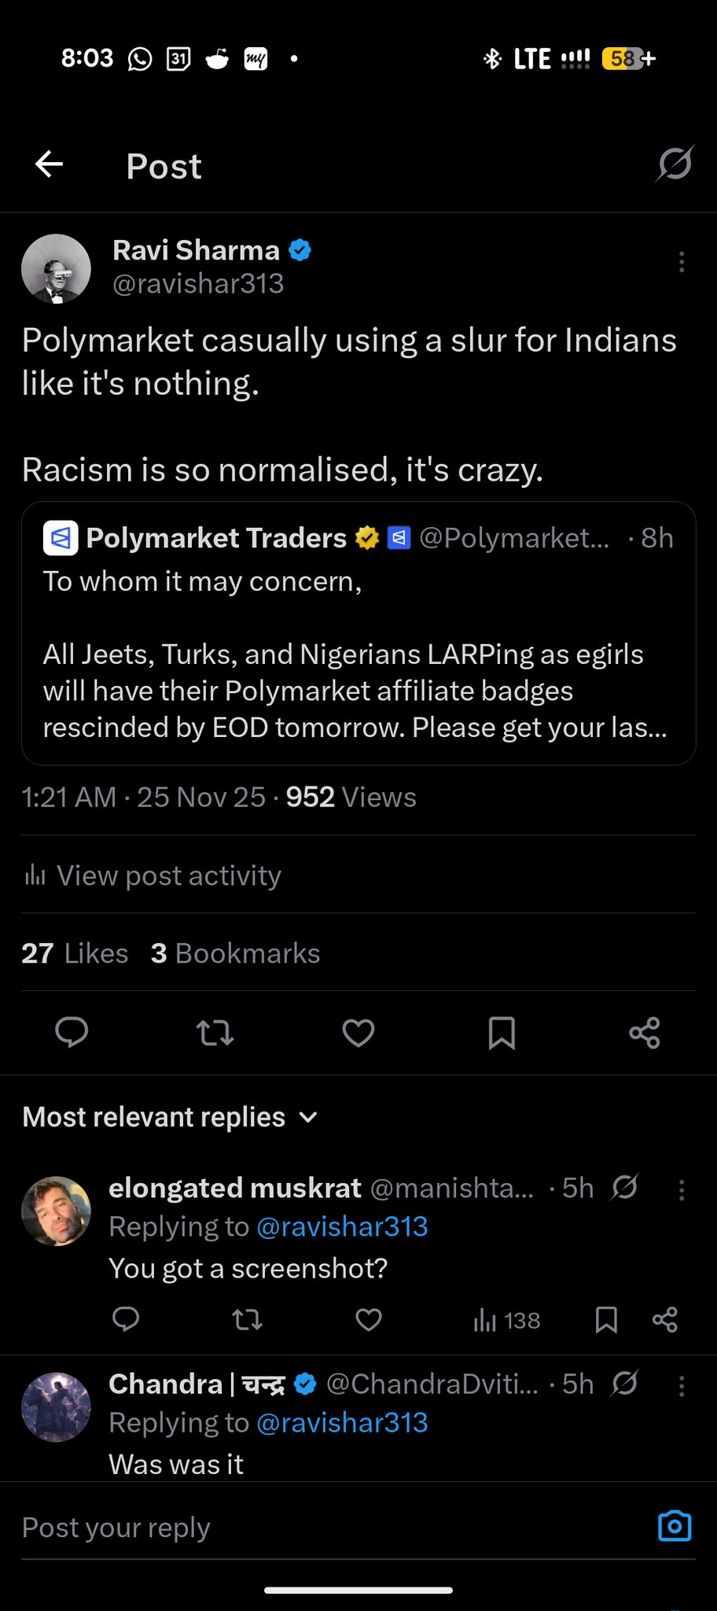Viewport: 717px width, 1611px height.
Task: Open the camera icon in the reply bar
Action: [x=674, y=1526]
